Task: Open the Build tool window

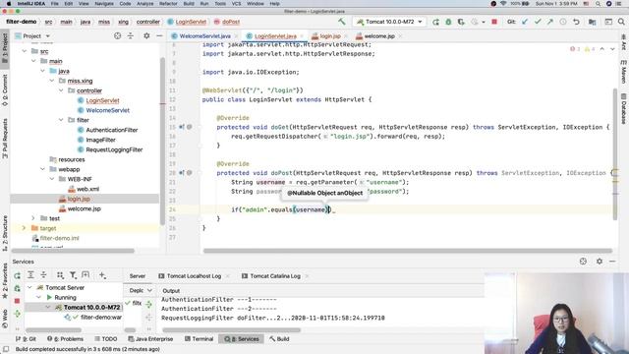Action: pyautogui.click(x=279, y=339)
